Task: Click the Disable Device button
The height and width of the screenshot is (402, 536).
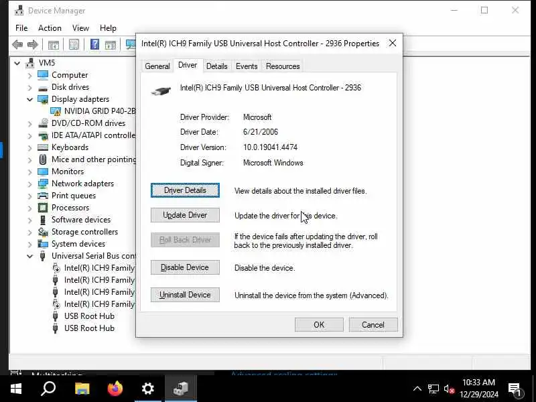Action: pyautogui.click(x=185, y=267)
